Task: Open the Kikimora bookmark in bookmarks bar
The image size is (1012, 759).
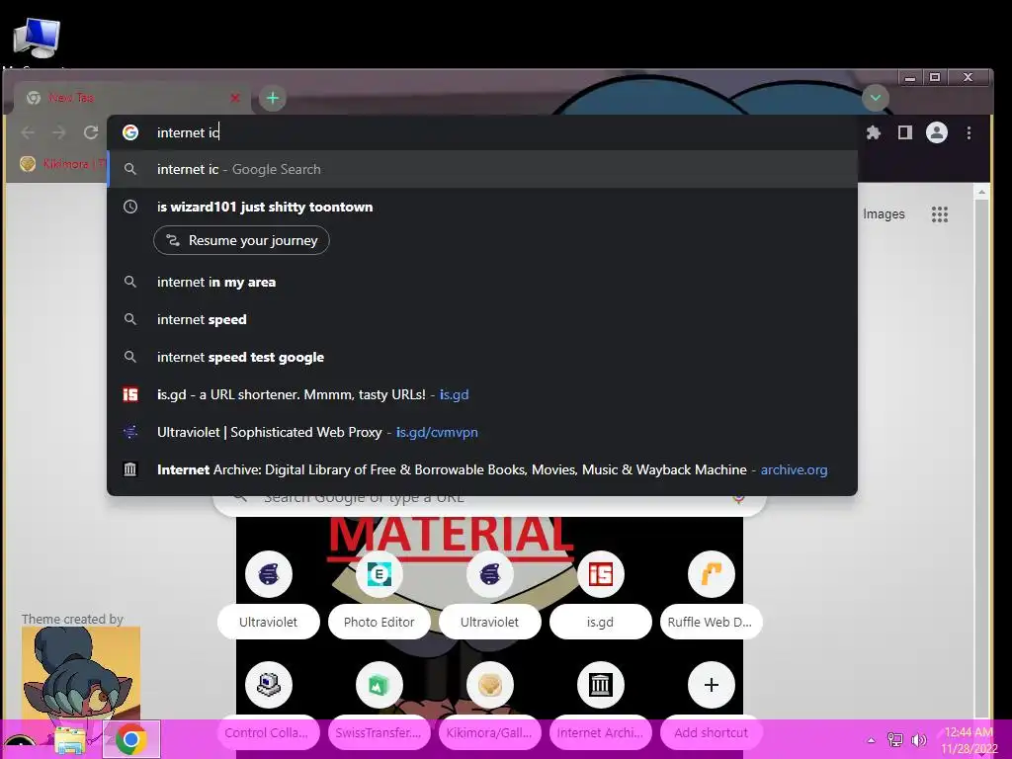Action: (x=62, y=164)
